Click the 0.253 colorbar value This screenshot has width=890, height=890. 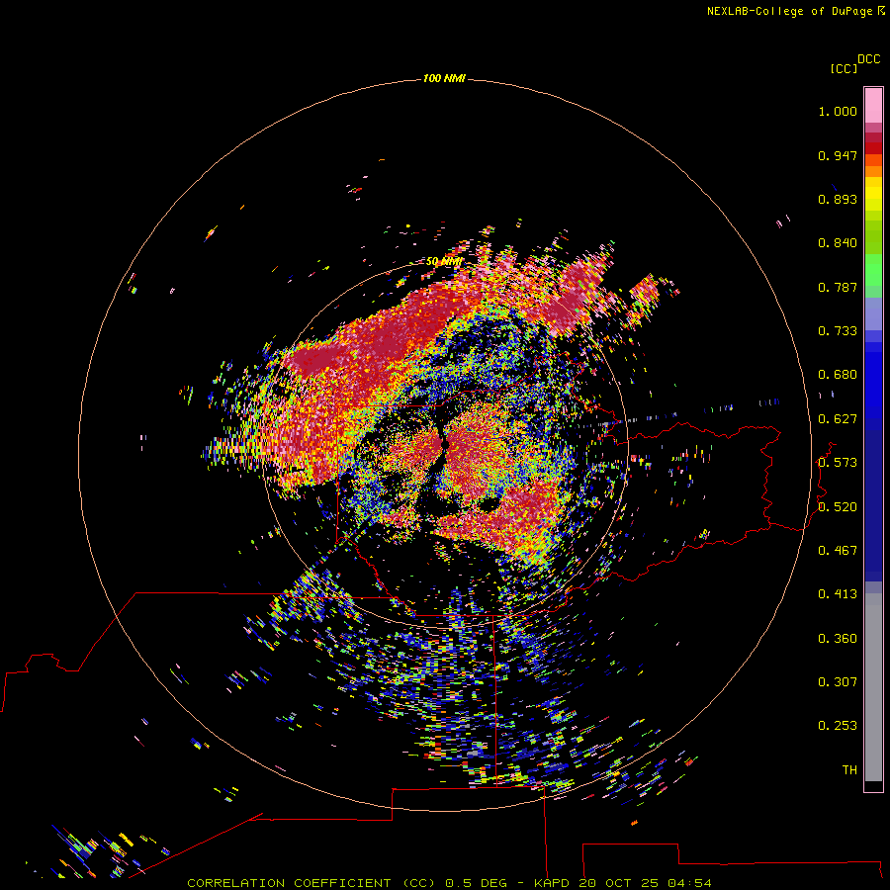pos(838,726)
